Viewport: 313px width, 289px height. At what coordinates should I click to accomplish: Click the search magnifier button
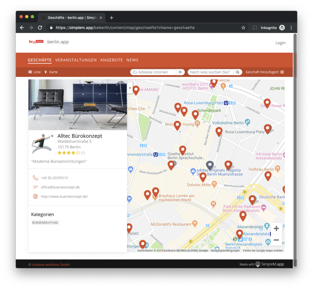tap(238, 72)
